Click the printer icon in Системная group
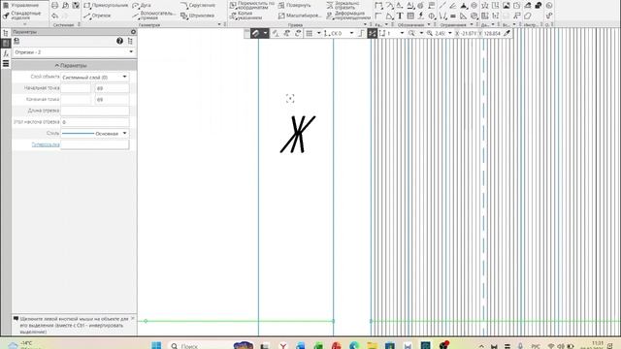621x349 pixels. [x=55, y=6]
